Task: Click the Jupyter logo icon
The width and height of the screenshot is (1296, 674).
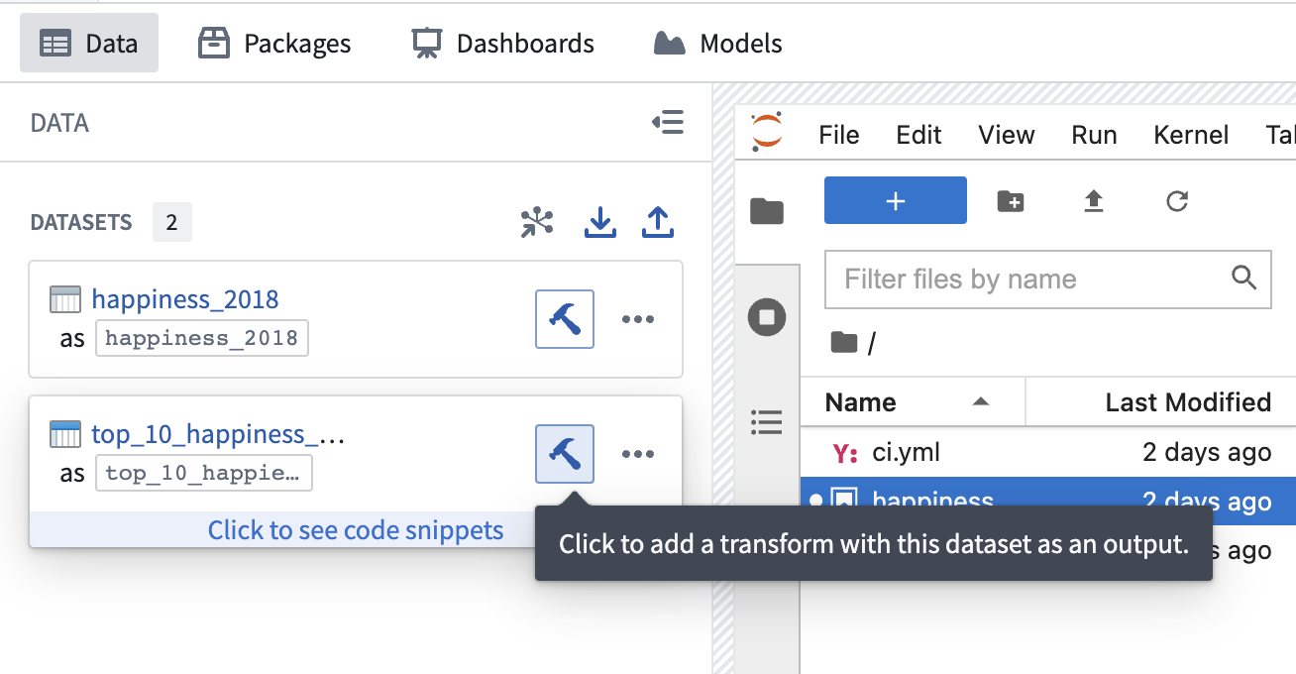Action: pyautogui.click(x=766, y=132)
